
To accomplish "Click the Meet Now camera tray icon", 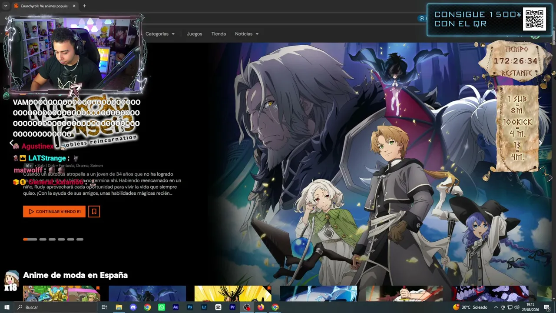I will pos(503,307).
